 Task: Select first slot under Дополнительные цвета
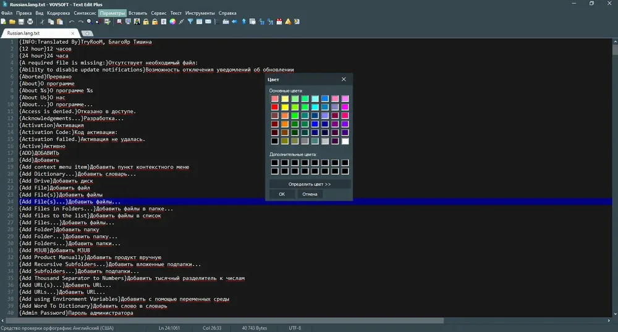point(275,162)
